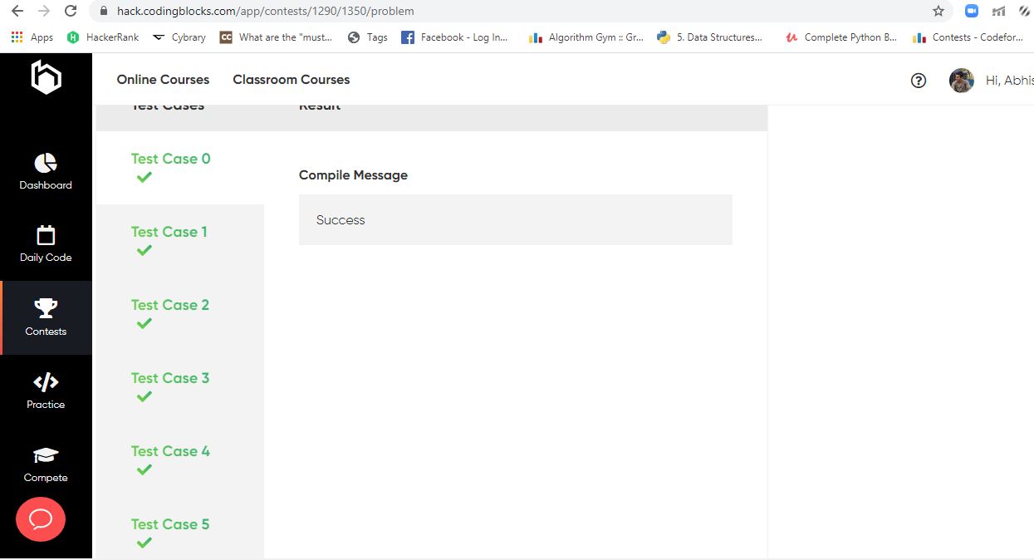Click the user profile avatar

coord(962,81)
